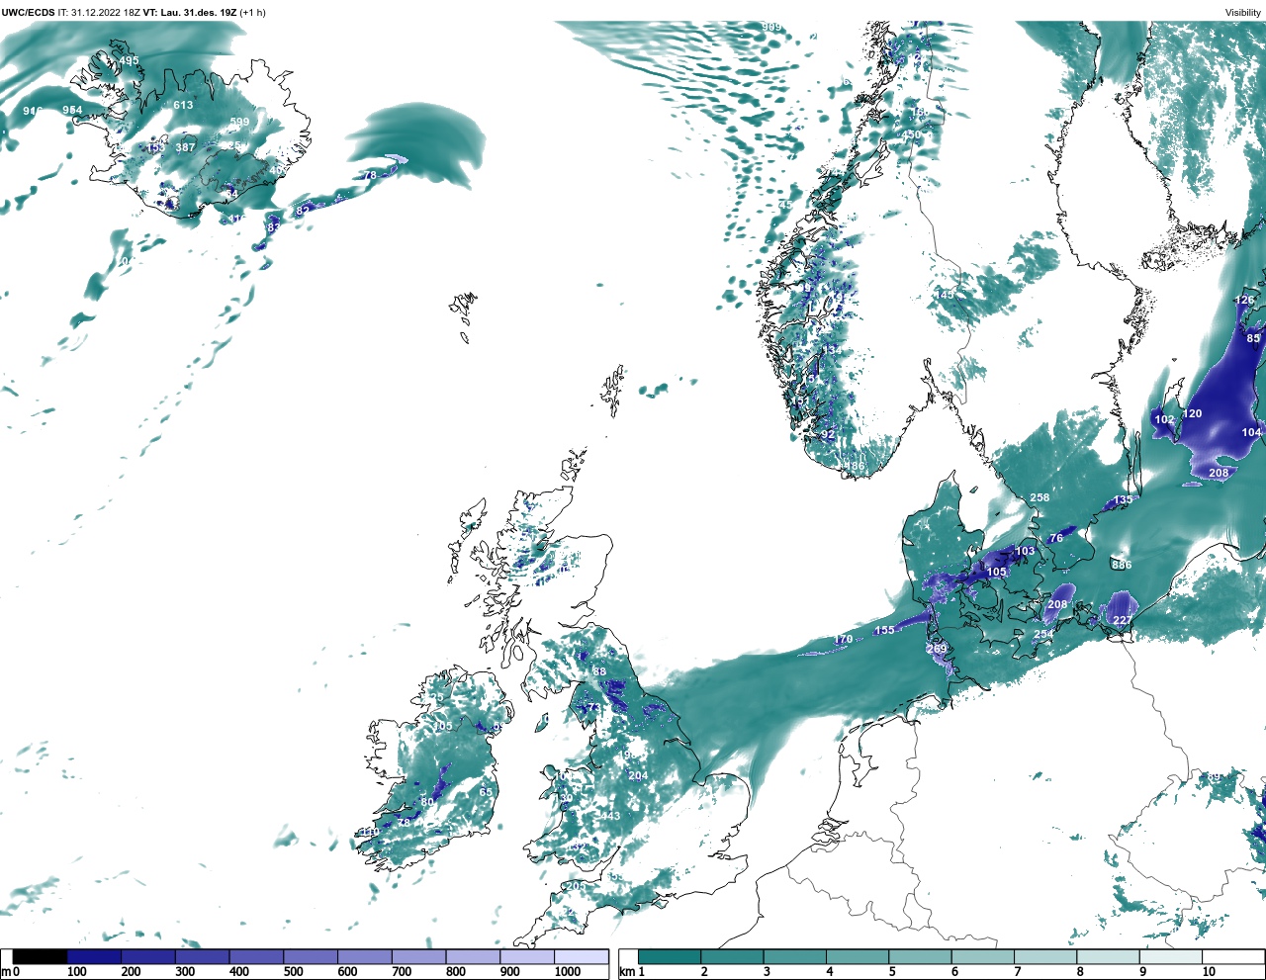Viewport: 1266px width, 980px height.
Task: Pick the 500–600 m legend swatch
Action: pyautogui.click(x=311, y=956)
